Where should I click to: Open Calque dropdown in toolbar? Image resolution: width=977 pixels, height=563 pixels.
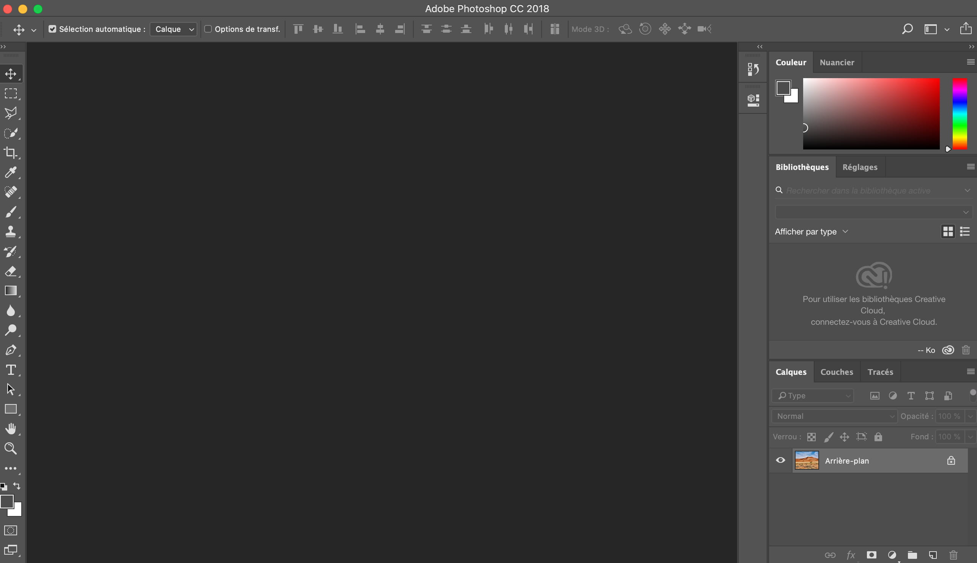coord(173,29)
